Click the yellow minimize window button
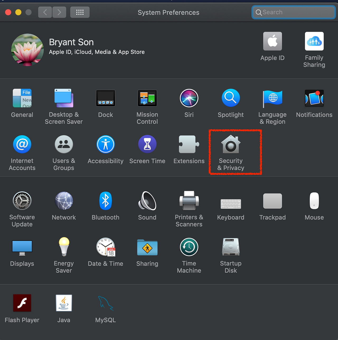This screenshot has width=338, height=340. coord(18,12)
